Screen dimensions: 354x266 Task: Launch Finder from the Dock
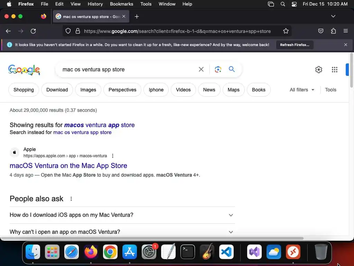[x=33, y=252]
